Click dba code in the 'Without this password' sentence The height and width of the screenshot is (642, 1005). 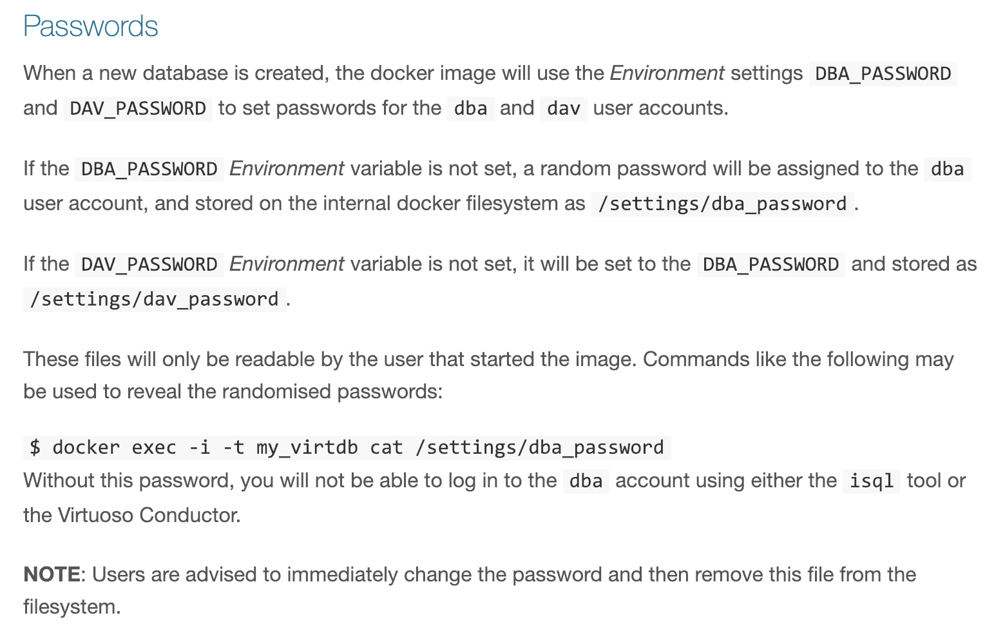point(586,481)
